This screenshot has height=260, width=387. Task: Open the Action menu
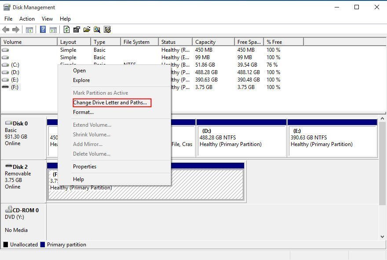coord(27,19)
